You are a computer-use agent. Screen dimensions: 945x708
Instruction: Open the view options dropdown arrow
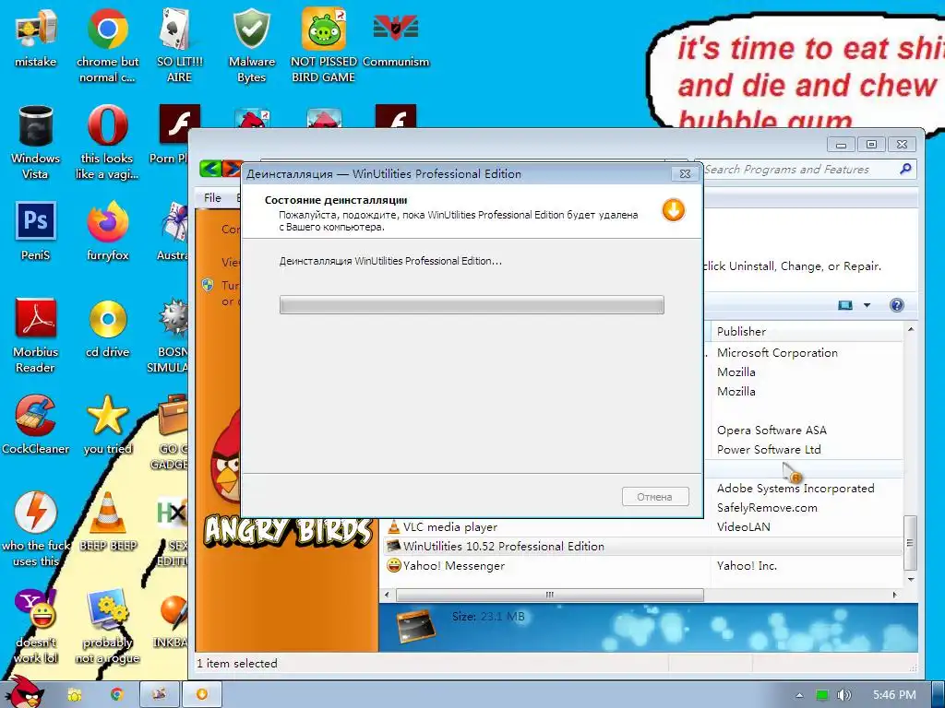[x=867, y=305]
